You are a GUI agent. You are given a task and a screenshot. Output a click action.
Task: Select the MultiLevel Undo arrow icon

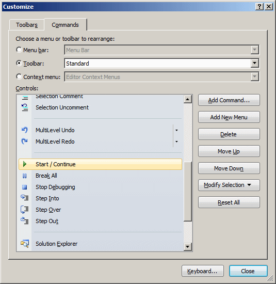(25, 130)
